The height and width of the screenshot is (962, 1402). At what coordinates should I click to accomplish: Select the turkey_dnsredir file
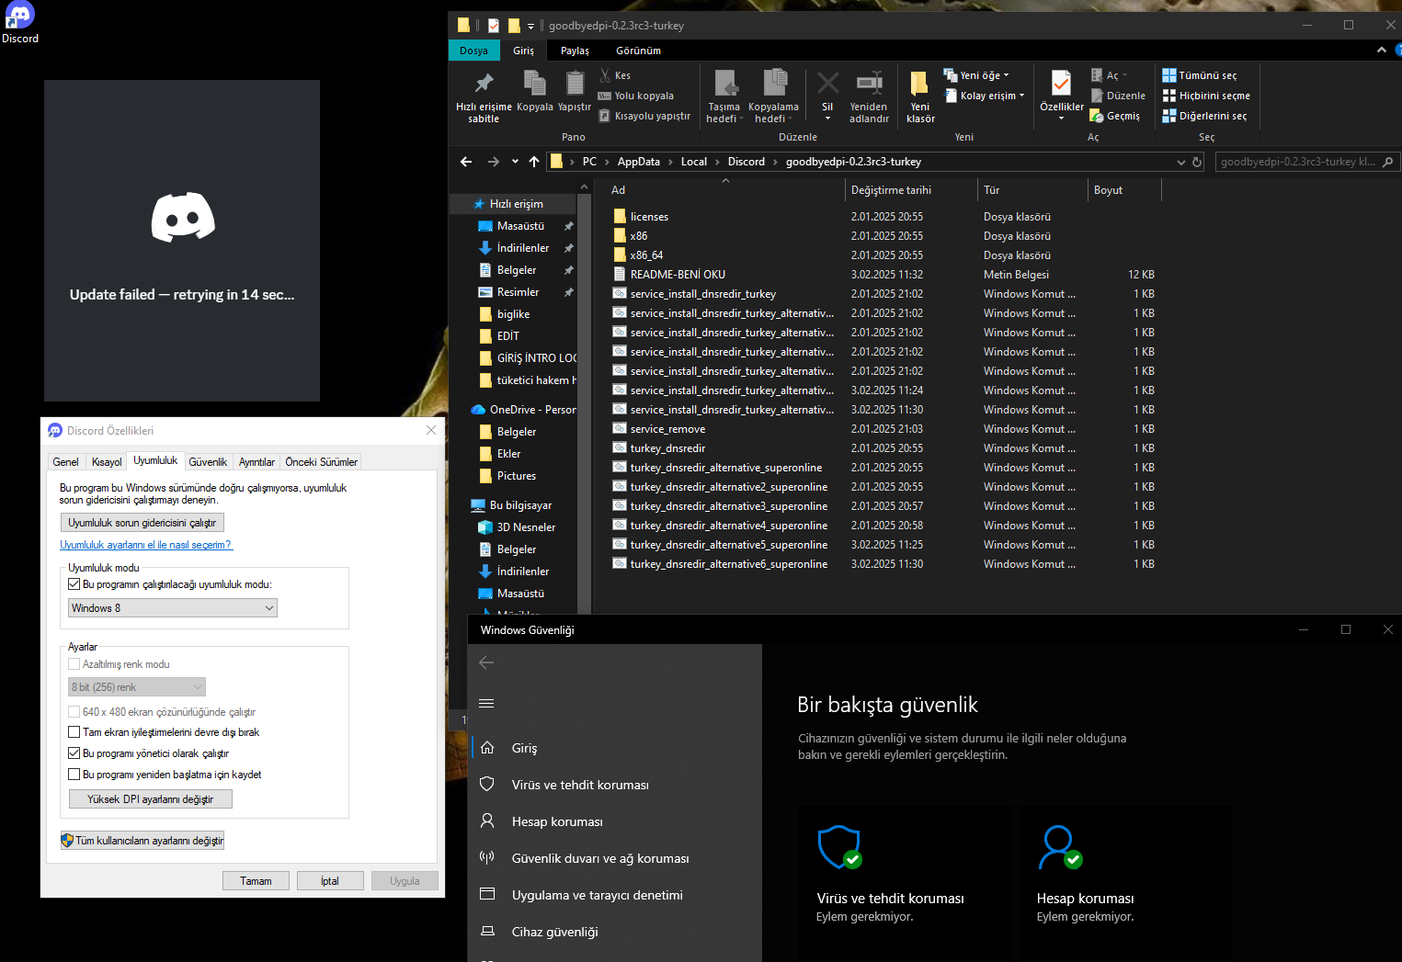point(667,448)
